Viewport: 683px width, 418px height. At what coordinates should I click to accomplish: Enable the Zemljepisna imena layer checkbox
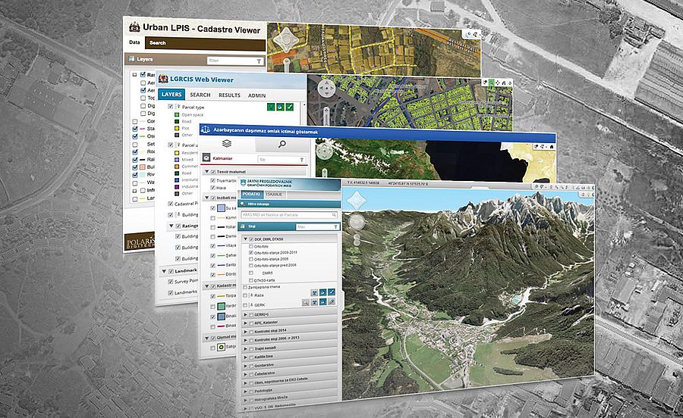(x=245, y=287)
